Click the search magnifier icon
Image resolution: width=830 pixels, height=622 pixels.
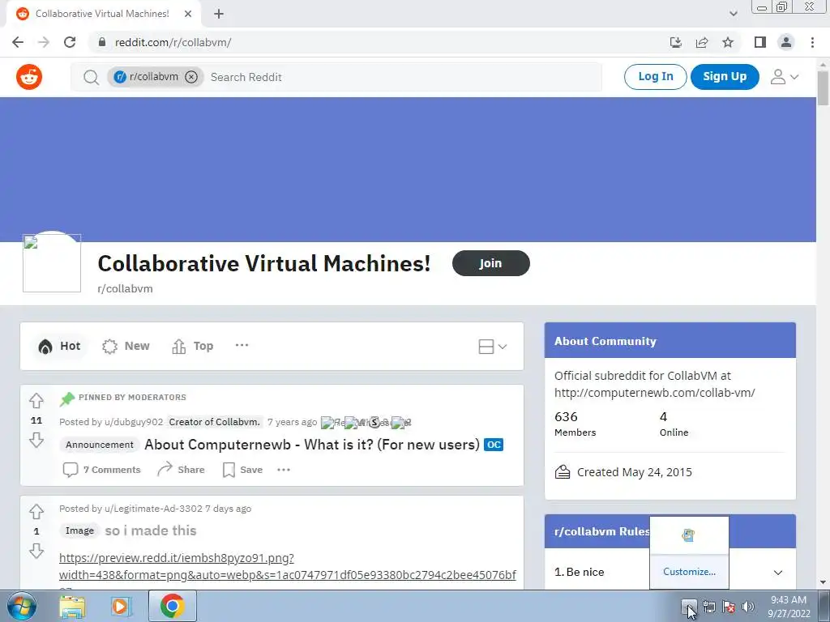coord(91,77)
